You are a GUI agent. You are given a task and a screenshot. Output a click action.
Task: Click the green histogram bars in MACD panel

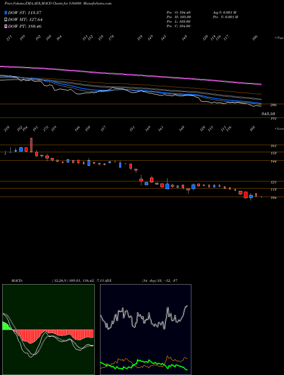(7, 326)
